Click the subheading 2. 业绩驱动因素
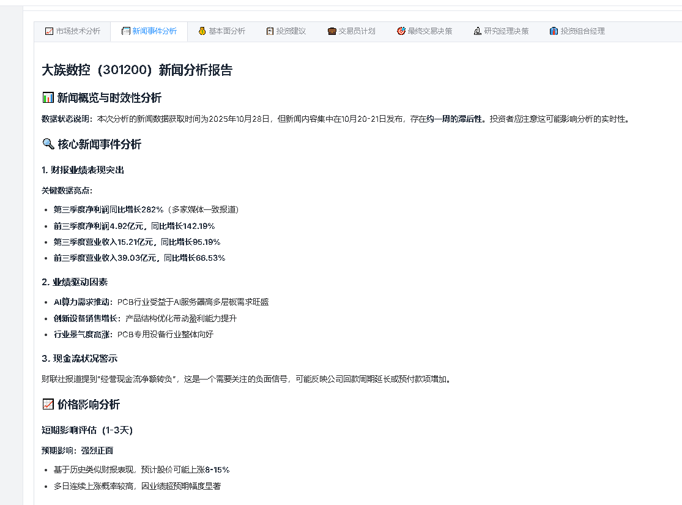682x505 pixels. click(75, 282)
